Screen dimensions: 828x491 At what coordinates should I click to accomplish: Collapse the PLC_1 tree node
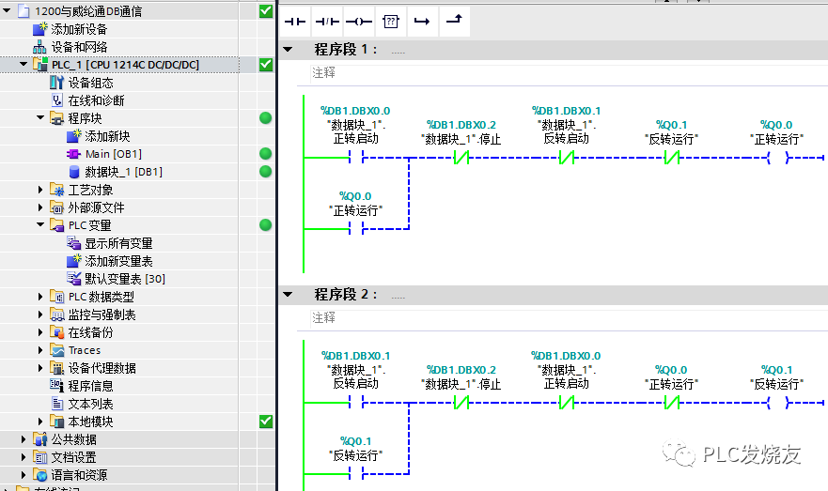[23, 65]
